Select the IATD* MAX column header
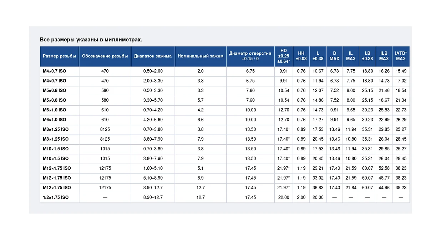Screen dimensions: 446x240 click(401, 56)
